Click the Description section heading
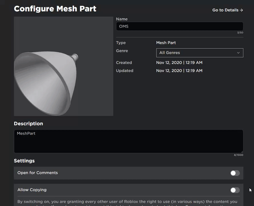The height and width of the screenshot is (206, 254). point(28,124)
